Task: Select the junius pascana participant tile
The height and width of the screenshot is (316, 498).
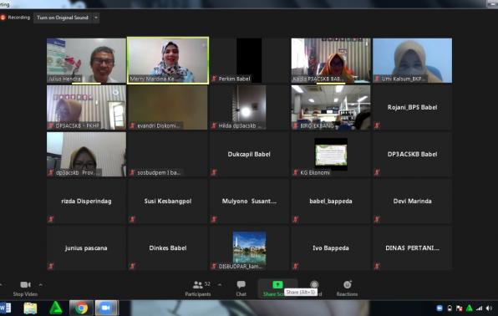Action: (x=86, y=248)
